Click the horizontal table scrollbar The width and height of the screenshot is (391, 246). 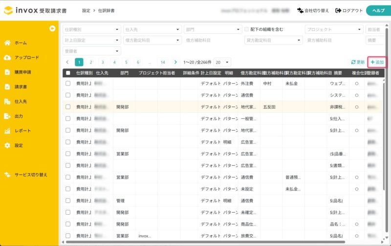pos(205,242)
